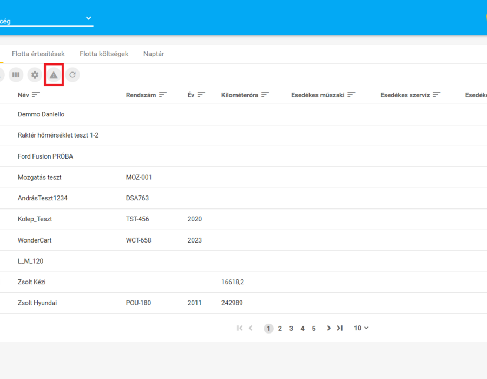Click odometer value 242989
Viewport: 487px width, 379px height.
pos(232,303)
